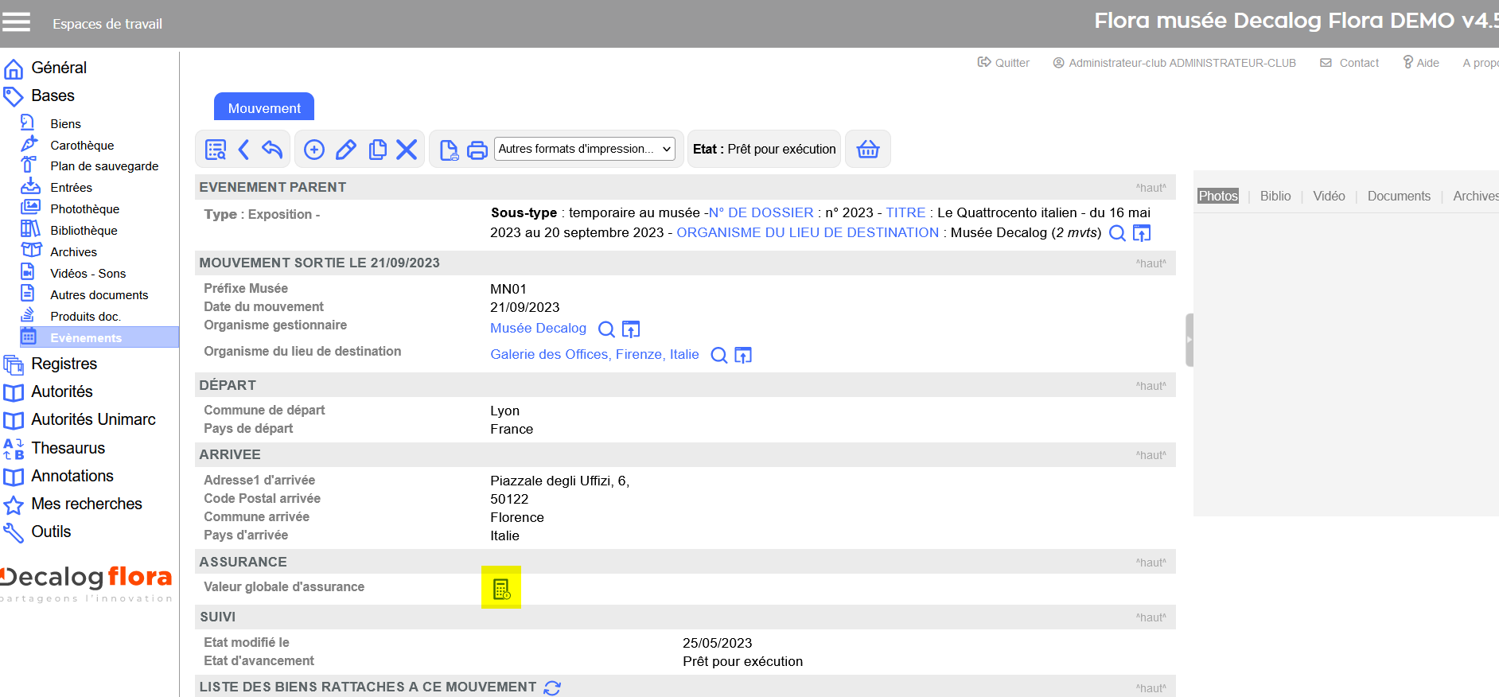
Task: Open Vidéos - Sons base
Action: tap(88, 274)
